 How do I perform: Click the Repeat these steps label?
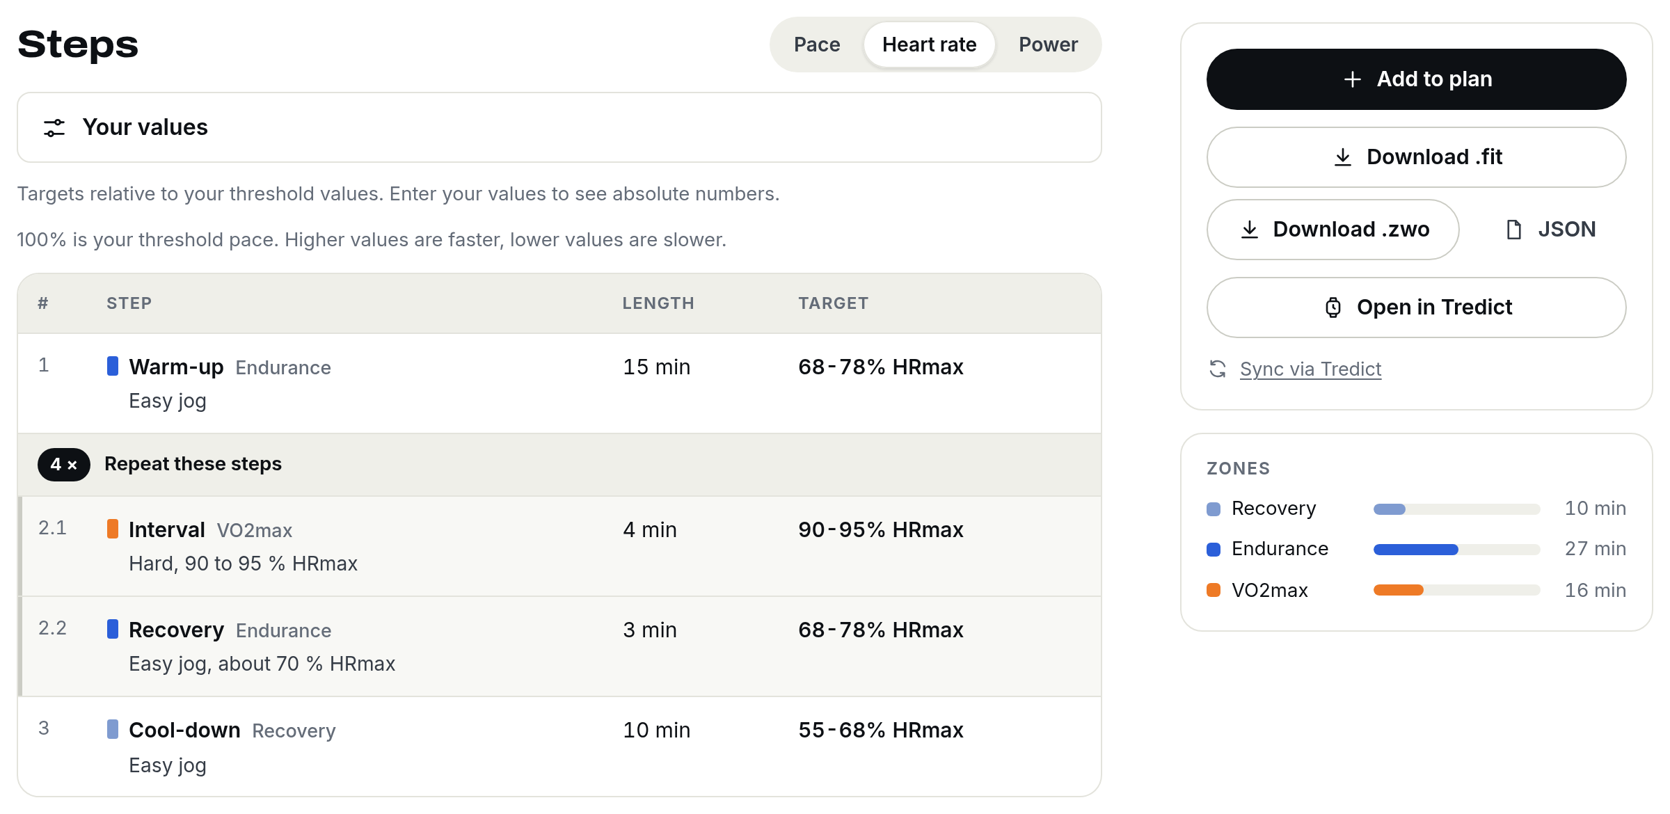click(193, 464)
